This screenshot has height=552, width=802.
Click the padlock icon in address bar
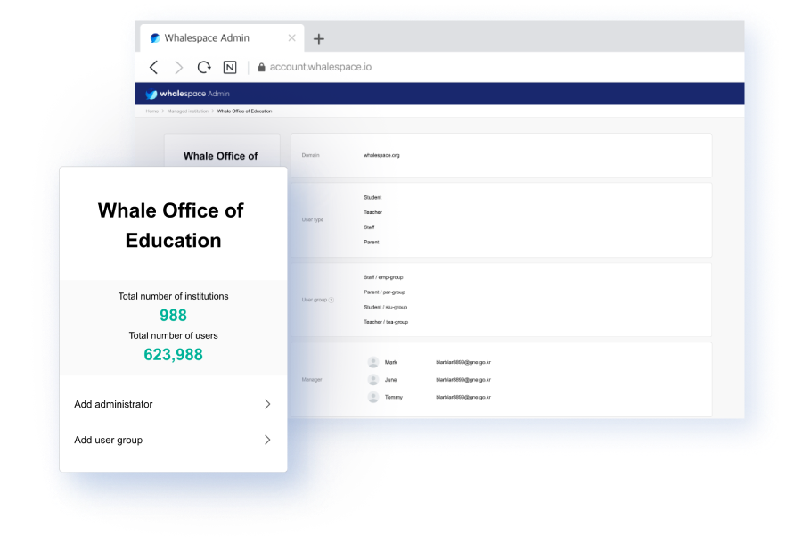pyautogui.click(x=261, y=67)
